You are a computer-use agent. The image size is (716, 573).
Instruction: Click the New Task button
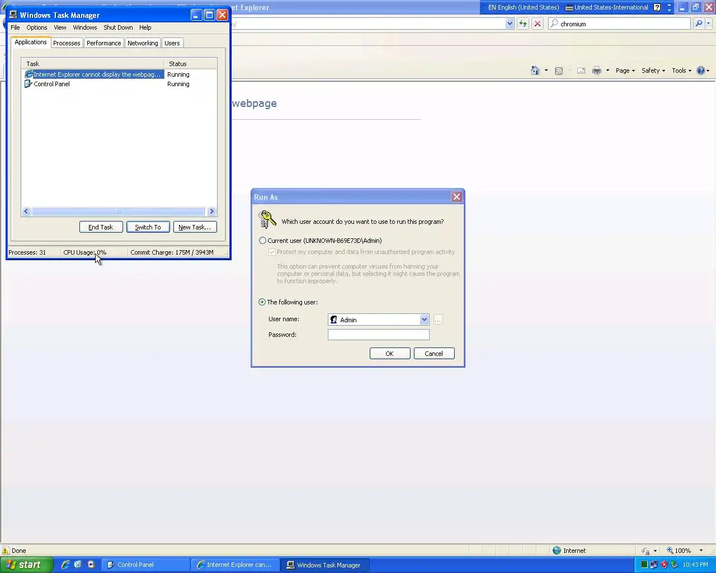(x=195, y=227)
